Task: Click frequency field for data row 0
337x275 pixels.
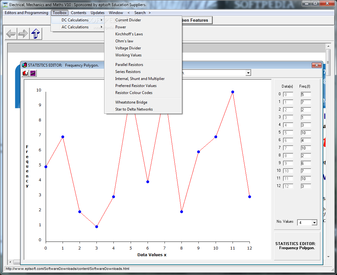Action: coord(306,95)
